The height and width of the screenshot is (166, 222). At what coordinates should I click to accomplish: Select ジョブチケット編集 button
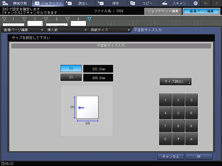click(x=163, y=11)
